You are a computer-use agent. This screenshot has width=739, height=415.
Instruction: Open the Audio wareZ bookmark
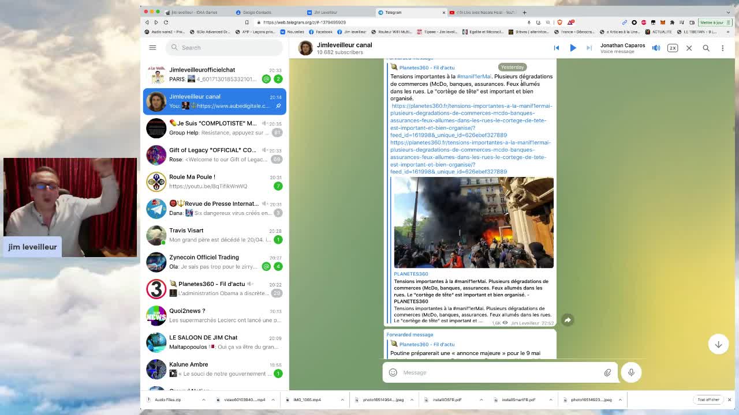pyautogui.click(x=166, y=32)
